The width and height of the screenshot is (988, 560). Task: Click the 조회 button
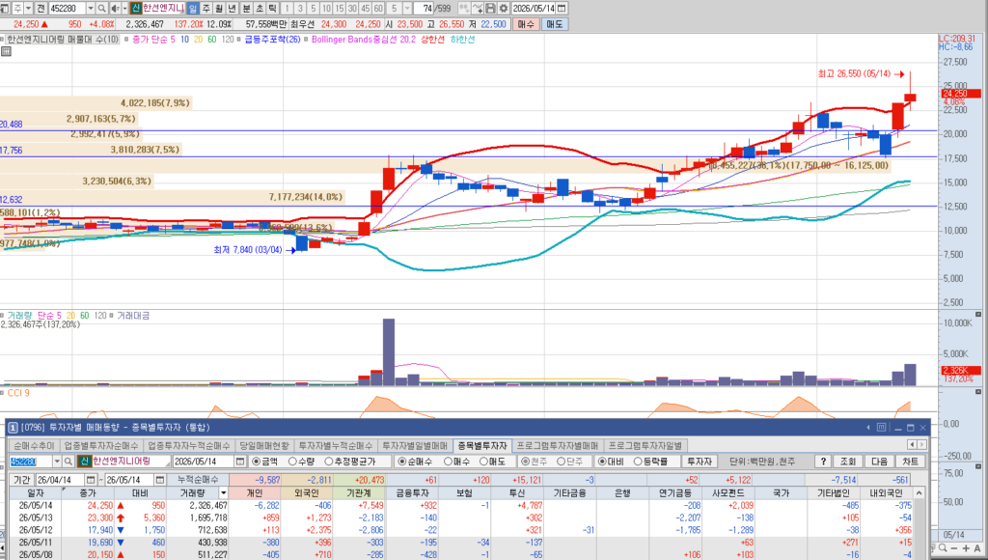tap(848, 462)
